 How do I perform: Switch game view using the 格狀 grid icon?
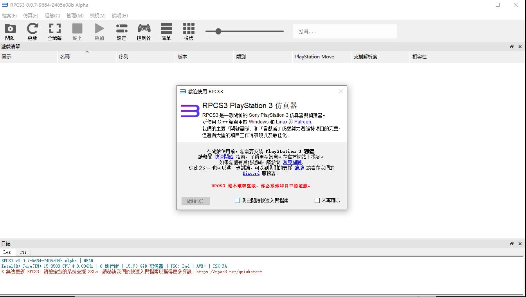click(x=189, y=31)
